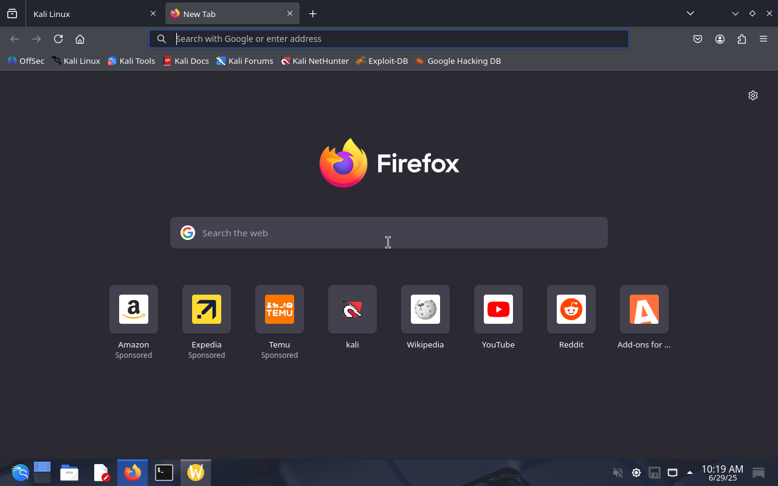Select the New Tab tab

232,13
